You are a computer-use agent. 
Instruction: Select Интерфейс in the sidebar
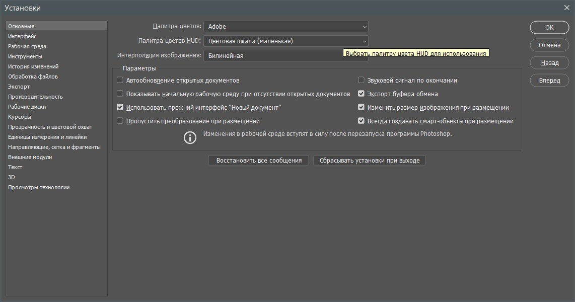click(x=22, y=36)
